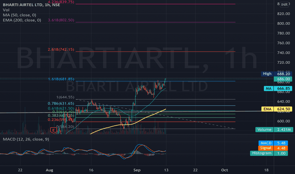Click the 0.786(631.65) Fibonacci label

pos(61,103)
